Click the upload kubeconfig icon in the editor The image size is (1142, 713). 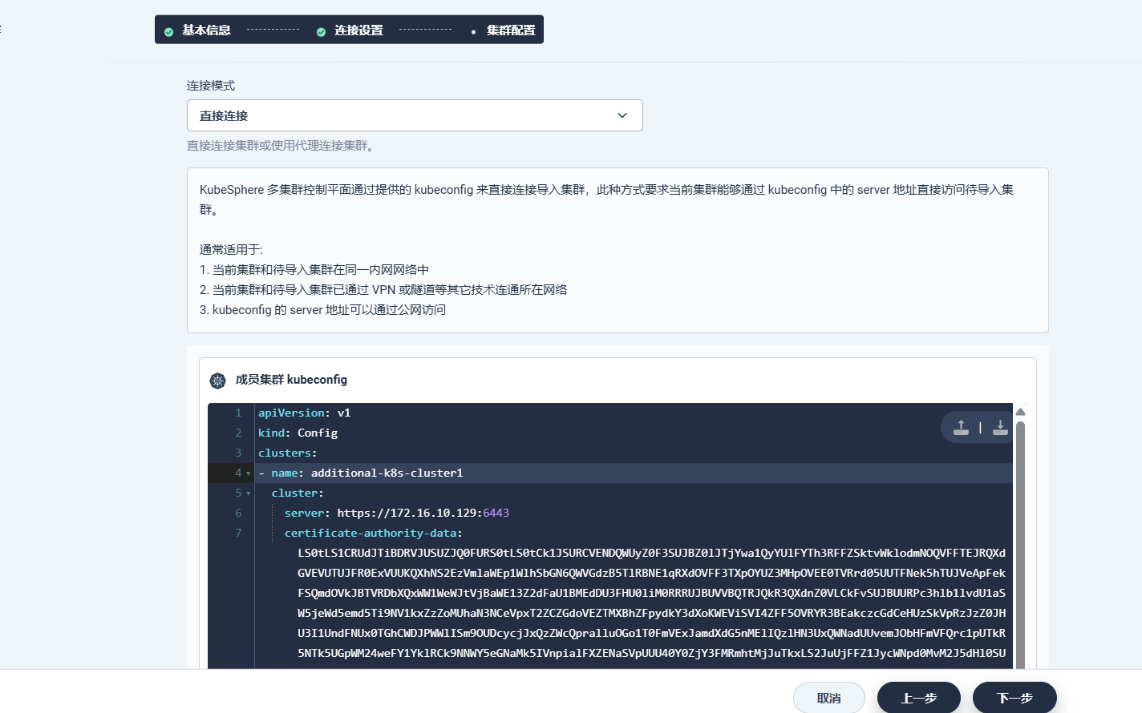pos(961,427)
